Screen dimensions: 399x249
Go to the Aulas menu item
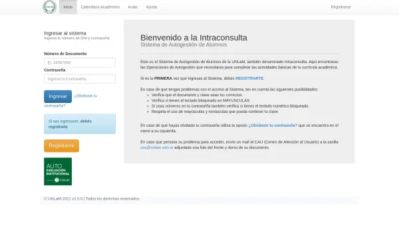tap(132, 7)
